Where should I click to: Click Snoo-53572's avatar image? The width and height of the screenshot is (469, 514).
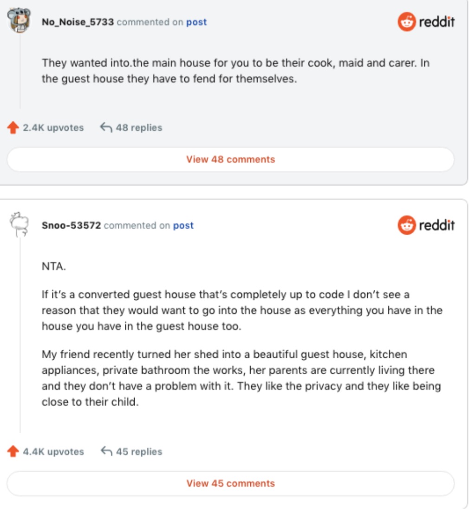(x=20, y=224)
